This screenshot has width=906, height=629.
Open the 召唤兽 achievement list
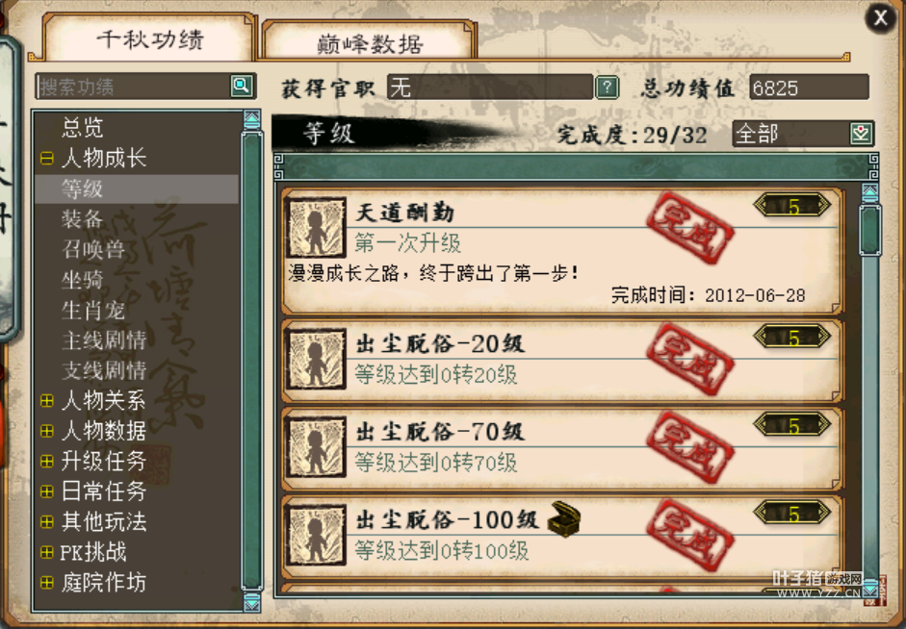93,249
